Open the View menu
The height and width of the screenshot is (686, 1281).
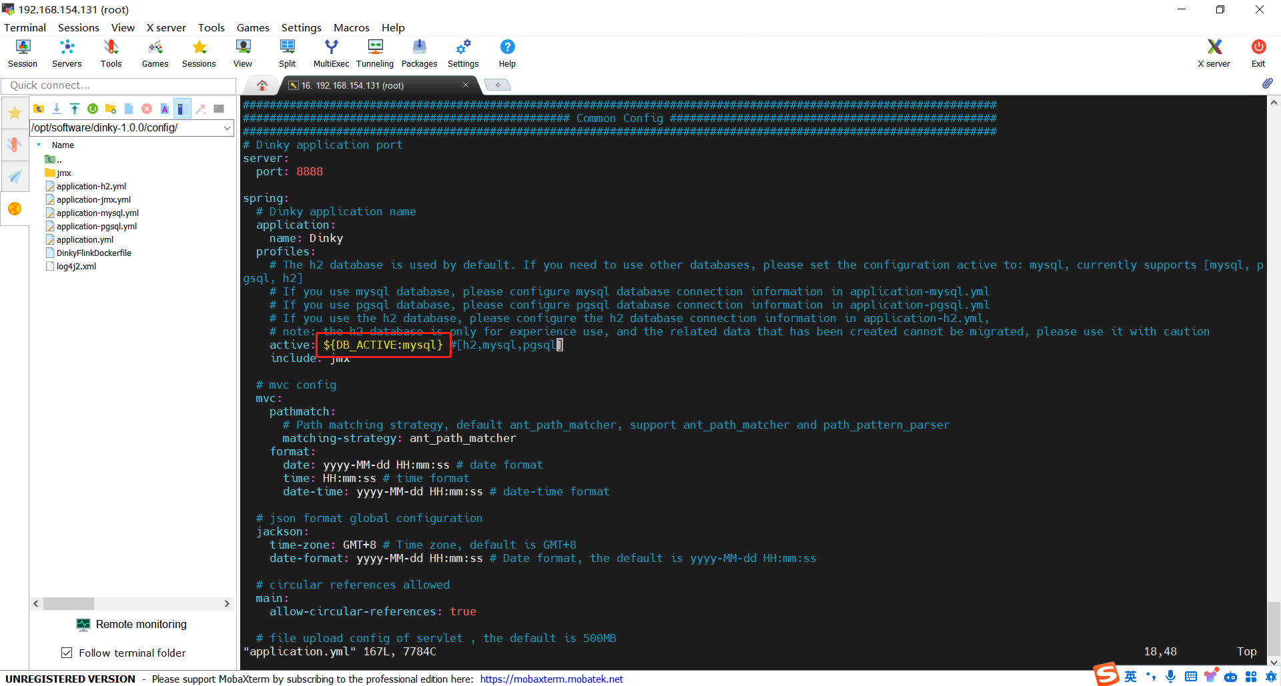(123, 27)
